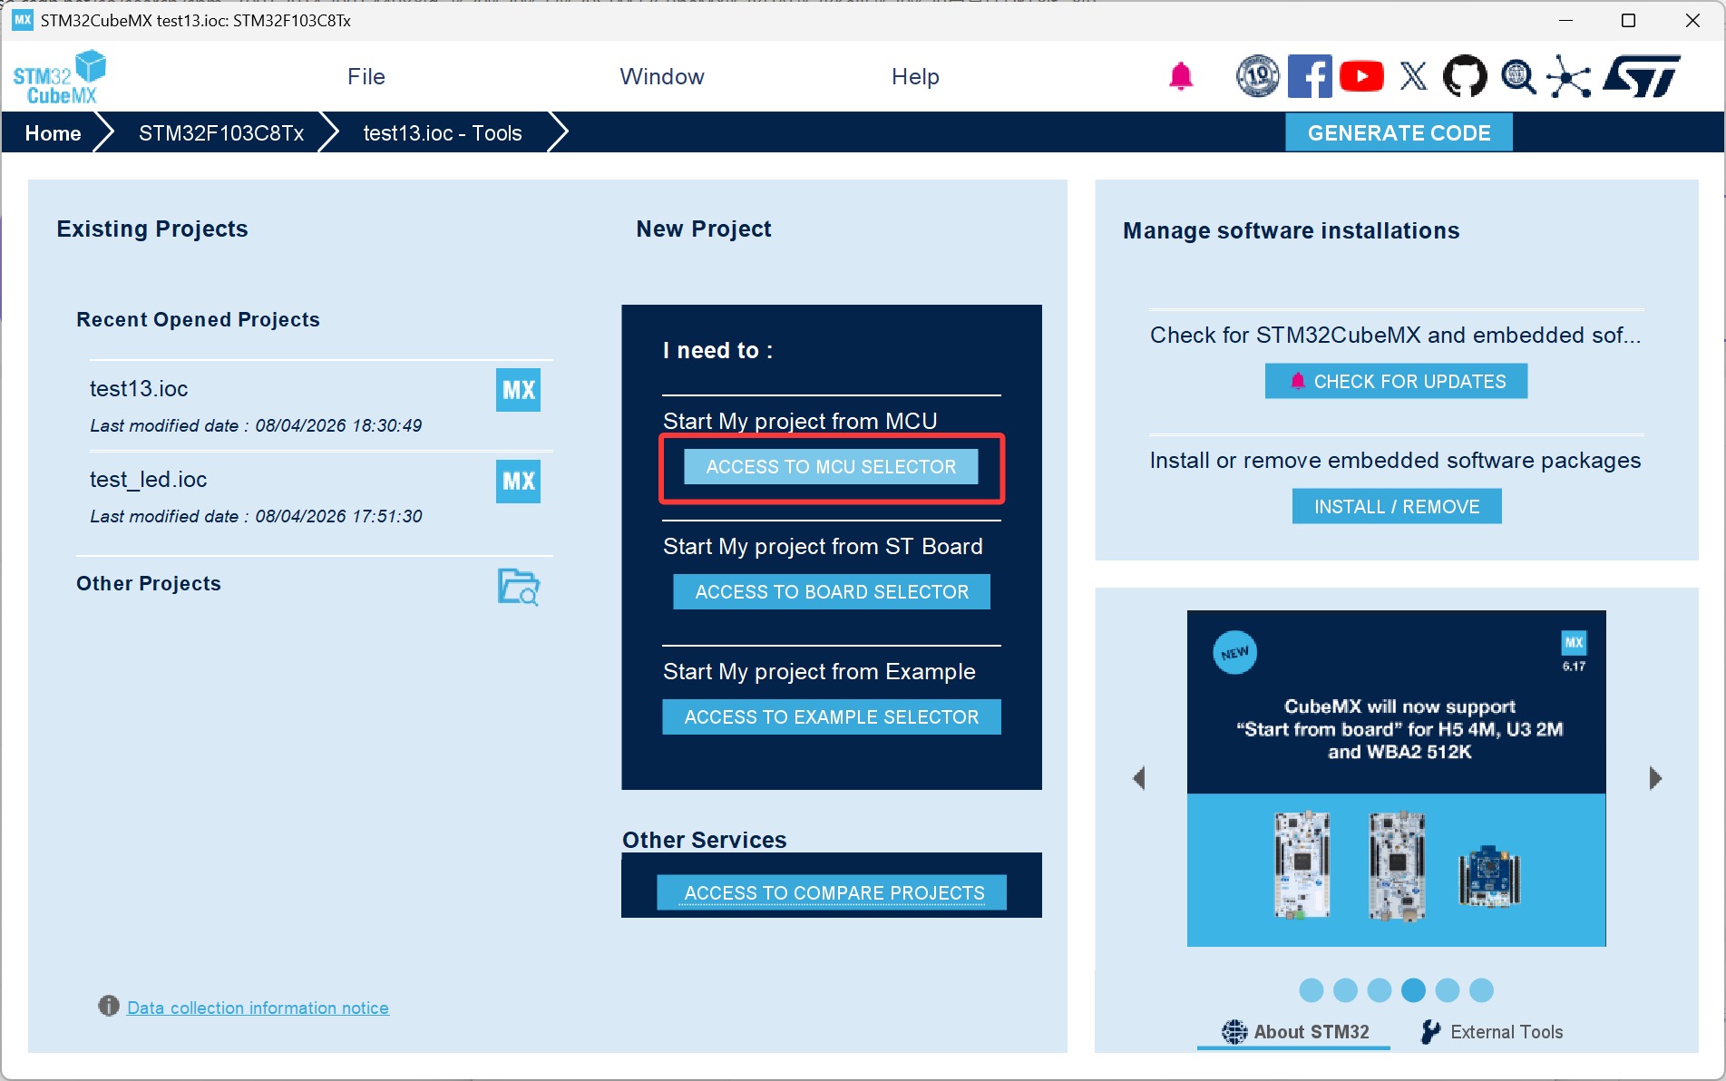1726x1081 pixels.
Task: Select third carousel dot
Action: click(1379, 990)
